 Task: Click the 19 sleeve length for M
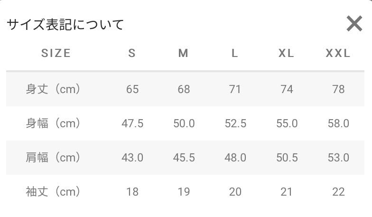[184, 192]
